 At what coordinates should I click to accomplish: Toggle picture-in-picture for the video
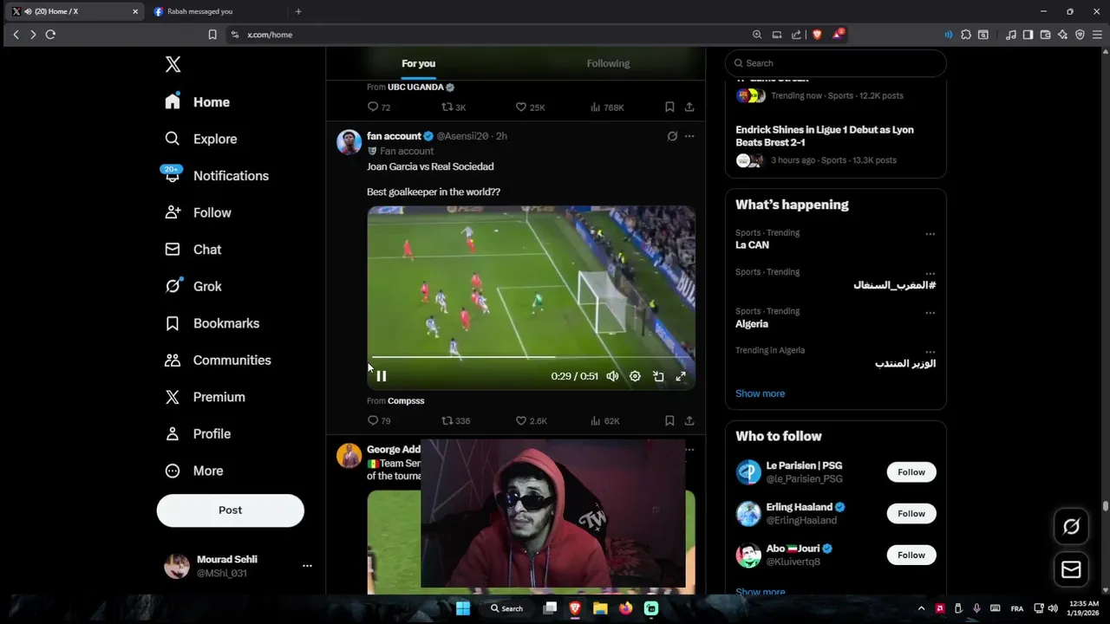(x=658, y=376)
